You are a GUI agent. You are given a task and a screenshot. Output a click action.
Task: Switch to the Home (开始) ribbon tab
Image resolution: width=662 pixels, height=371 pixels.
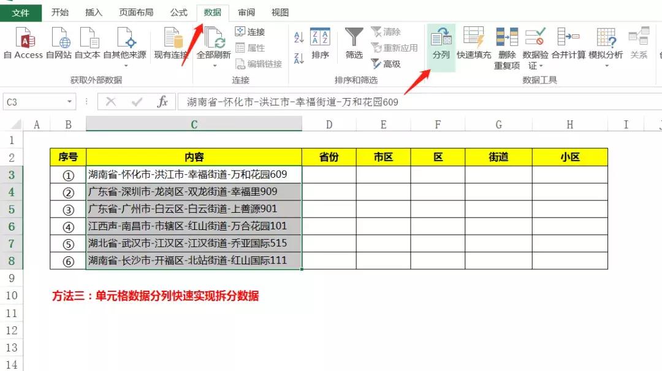60,12
